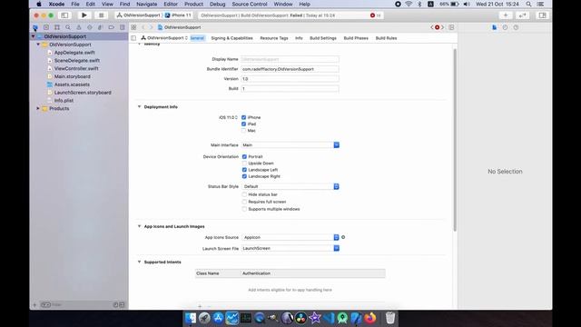
Task: Collapse the Deployment Info section
Action: [139, 107]
